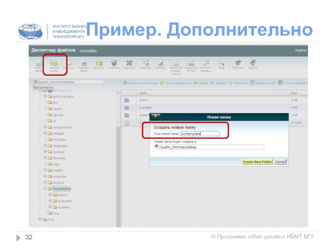Screen dimensions: 333x250
Task: Click the Go (Выполнить) button
Action: pos(43,87)
